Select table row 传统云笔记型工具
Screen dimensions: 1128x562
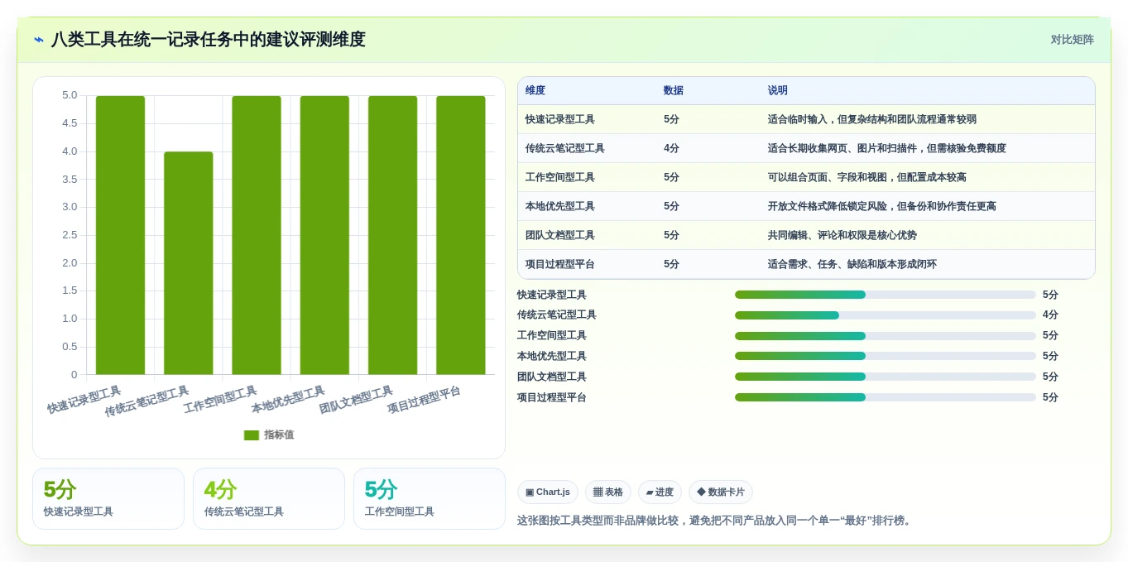click(806, 148)
